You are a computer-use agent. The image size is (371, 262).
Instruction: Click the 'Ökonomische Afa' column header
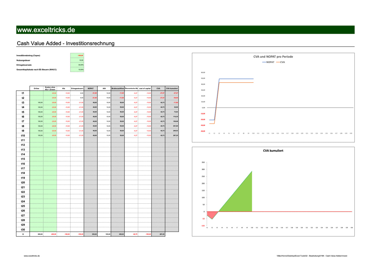point(131,88)
